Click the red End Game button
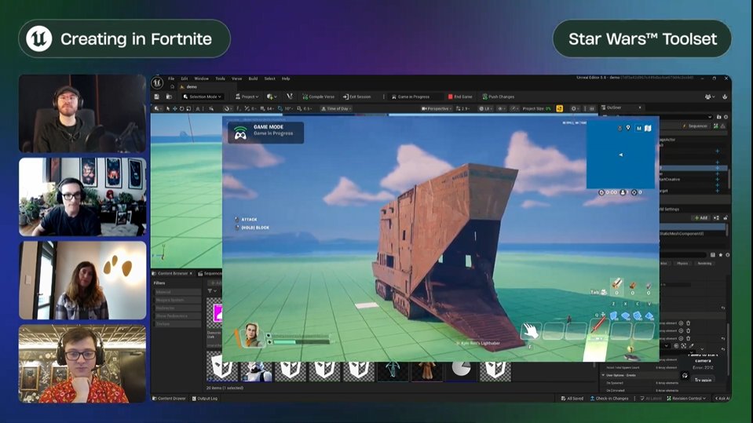Image resolution: width=753 pixels, height=423 pixels. click(460, 97)
